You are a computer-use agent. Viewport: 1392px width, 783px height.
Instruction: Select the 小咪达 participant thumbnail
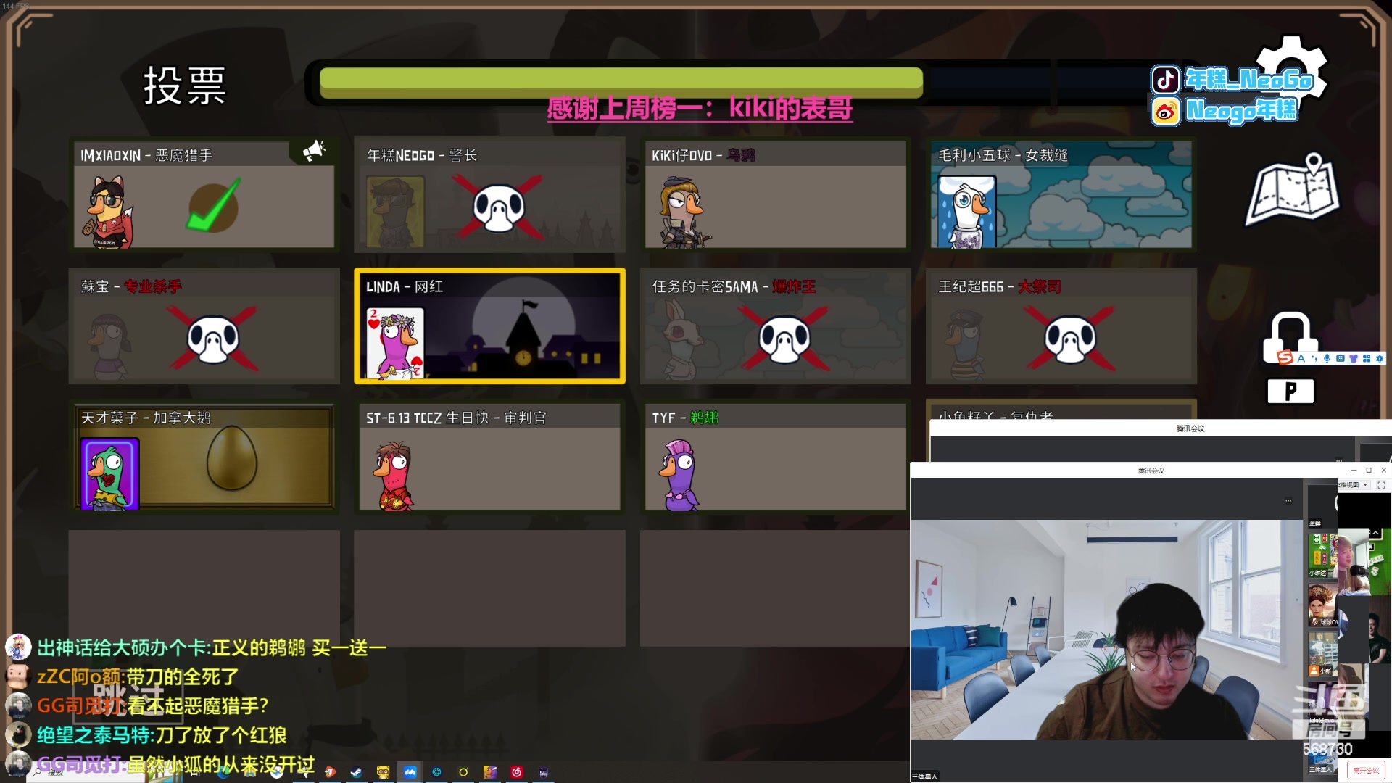[1322, 555]
